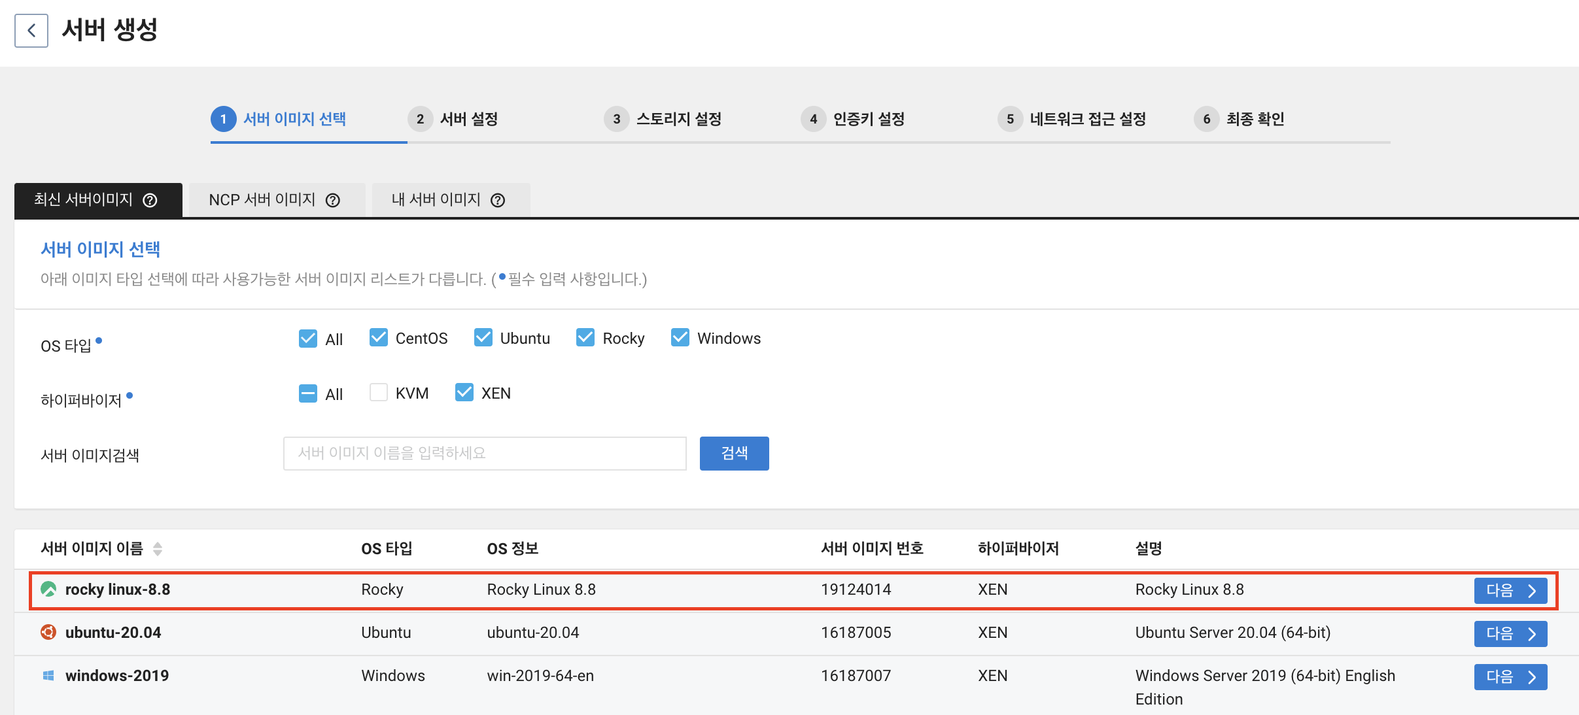Click the back arrow next to 서버 생성

coord(31,31)
